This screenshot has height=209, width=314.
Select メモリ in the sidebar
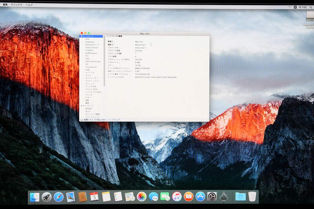click(88, 98)
